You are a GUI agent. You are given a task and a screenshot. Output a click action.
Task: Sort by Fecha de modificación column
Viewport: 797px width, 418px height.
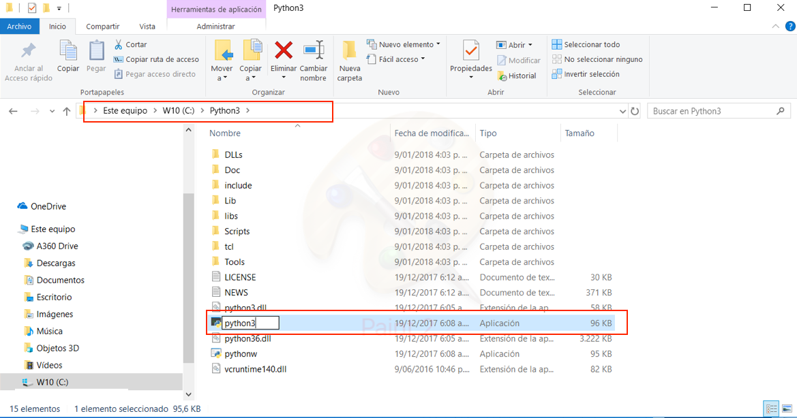[x=432, y=133]
